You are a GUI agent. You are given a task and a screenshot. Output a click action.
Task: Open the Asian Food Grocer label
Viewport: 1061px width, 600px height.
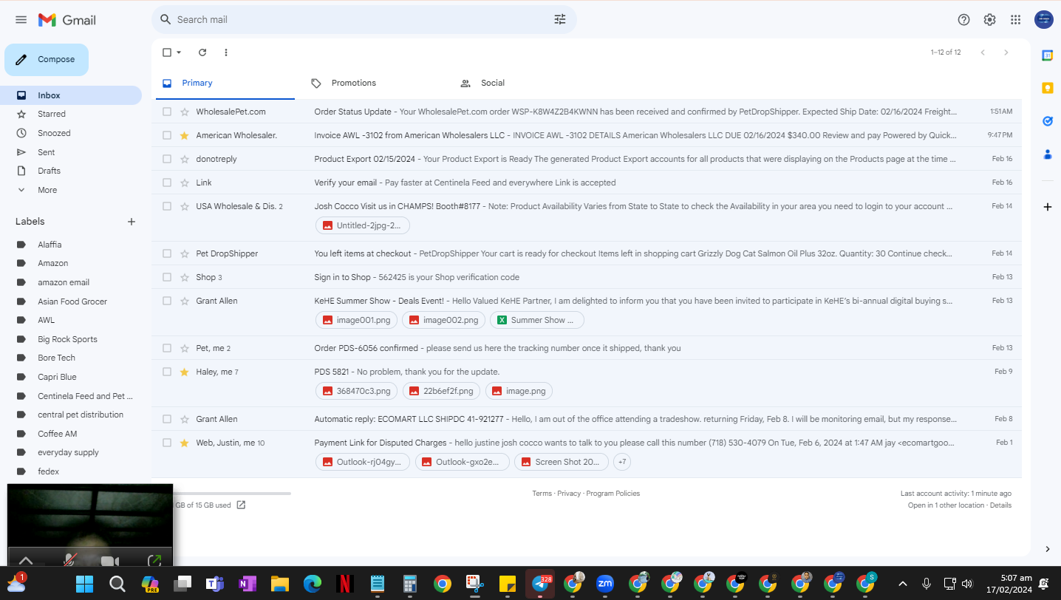coord(72,301)
